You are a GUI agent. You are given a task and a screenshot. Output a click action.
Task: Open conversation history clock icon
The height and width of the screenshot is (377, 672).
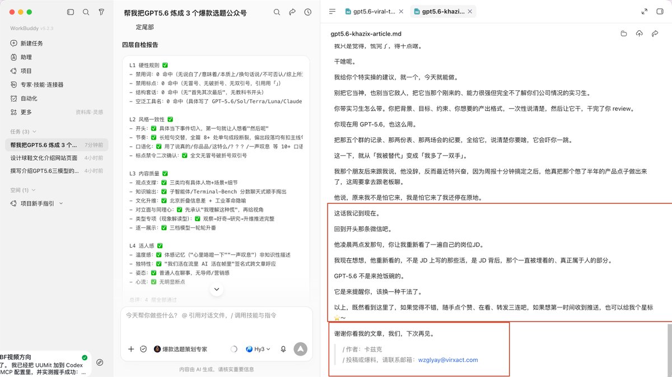tap(308, 12)
